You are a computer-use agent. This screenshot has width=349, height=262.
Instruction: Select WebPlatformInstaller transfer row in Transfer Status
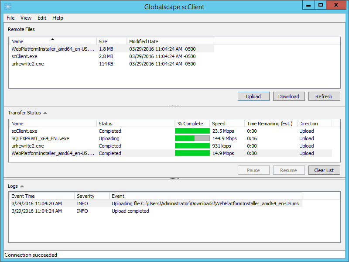[171, 153]
